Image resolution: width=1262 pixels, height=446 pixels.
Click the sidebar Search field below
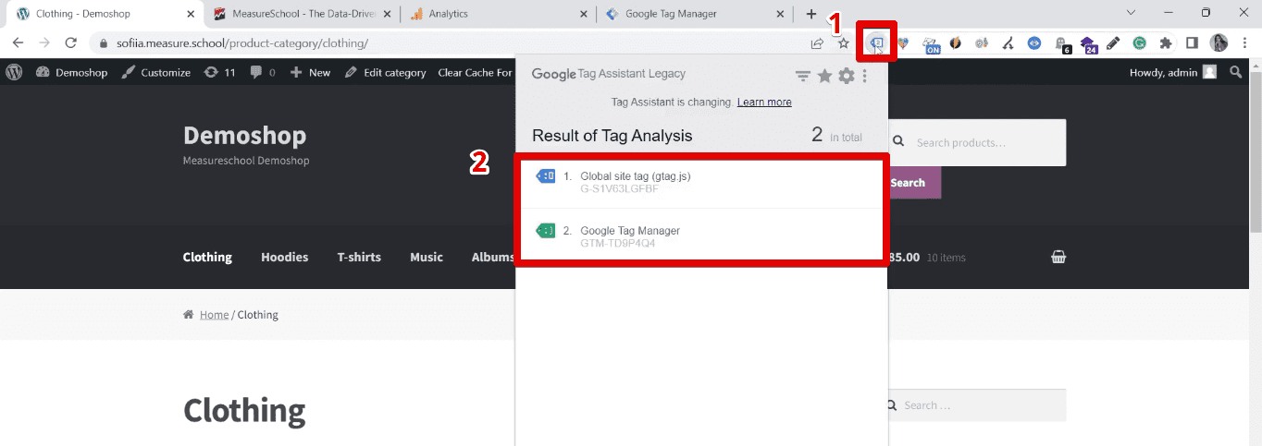pos(976,405)
